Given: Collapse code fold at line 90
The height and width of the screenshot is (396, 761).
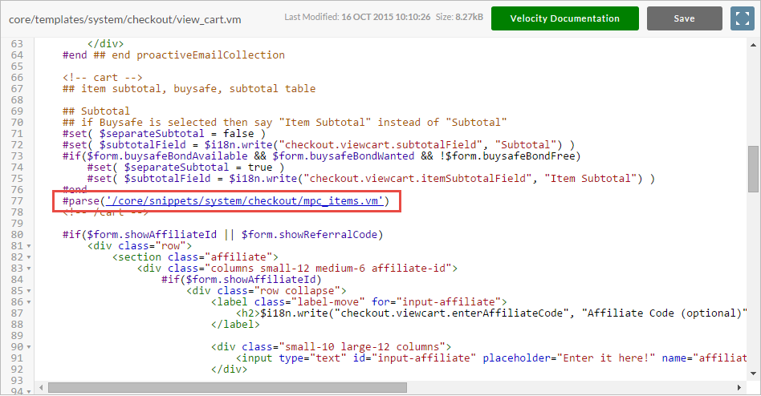Looking at the screenshot, I should [x=29, y=347].
